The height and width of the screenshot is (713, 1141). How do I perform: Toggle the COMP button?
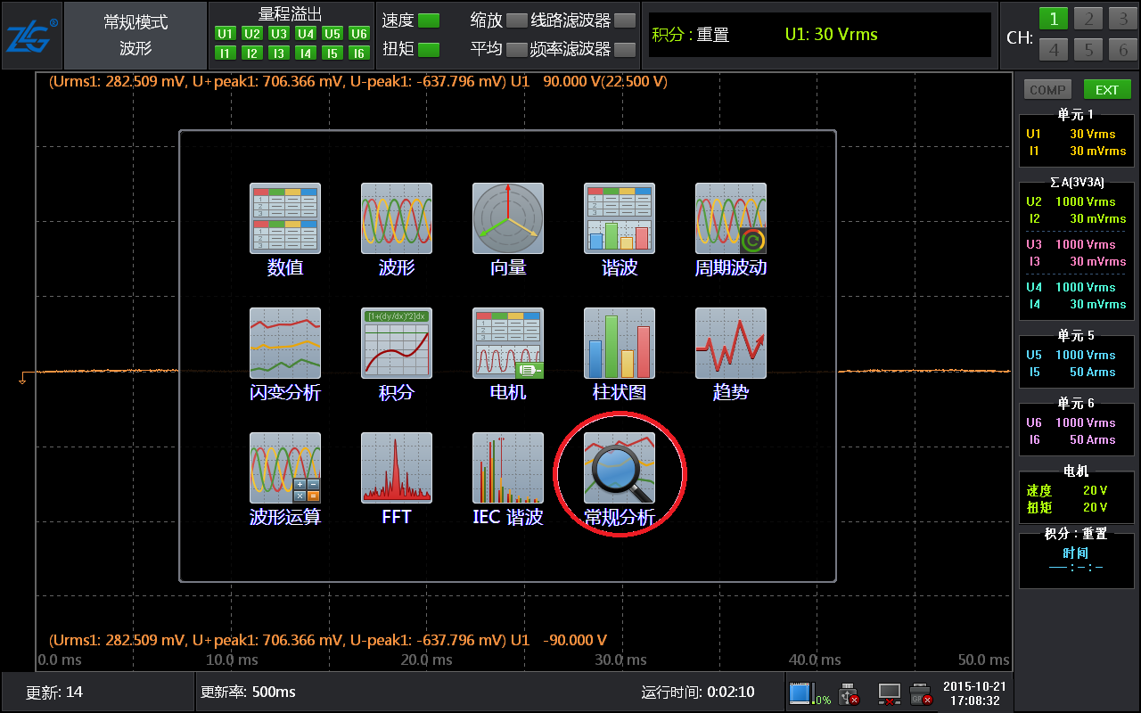1047,89
